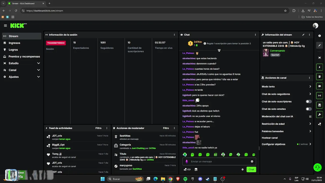Viewport: 325px width, 183px height.
Task: Open Premios y recompensas in the sidebar
Action: click(x=22, y=56)
